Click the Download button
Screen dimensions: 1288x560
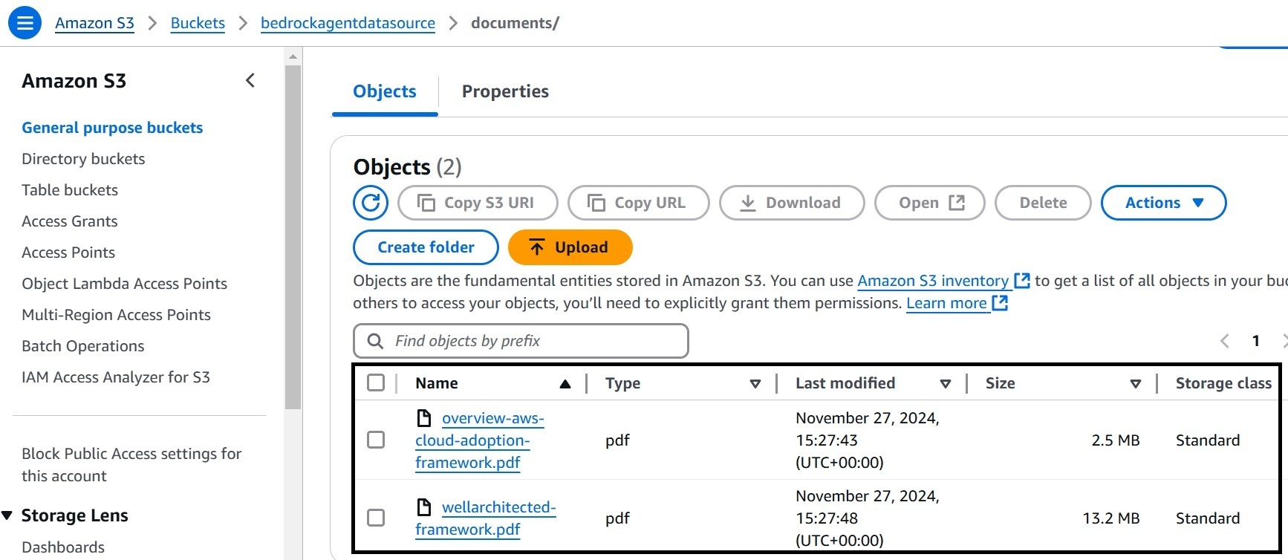pyautogui.click(x=792, y=203)
